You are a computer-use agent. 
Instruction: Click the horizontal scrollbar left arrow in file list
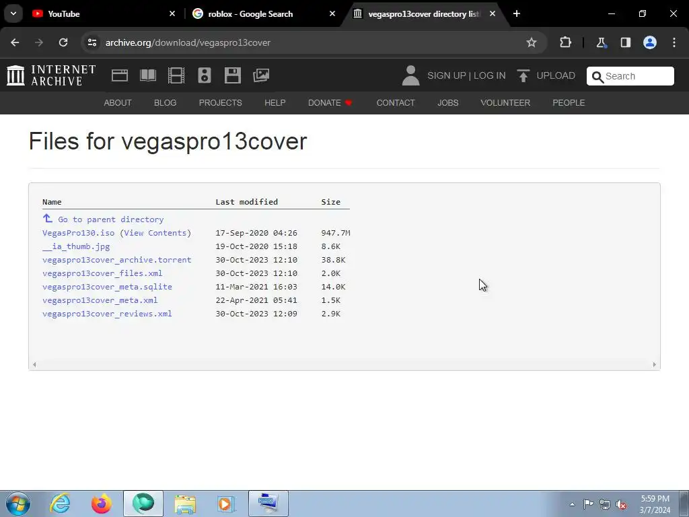click(x=34, y=364)
